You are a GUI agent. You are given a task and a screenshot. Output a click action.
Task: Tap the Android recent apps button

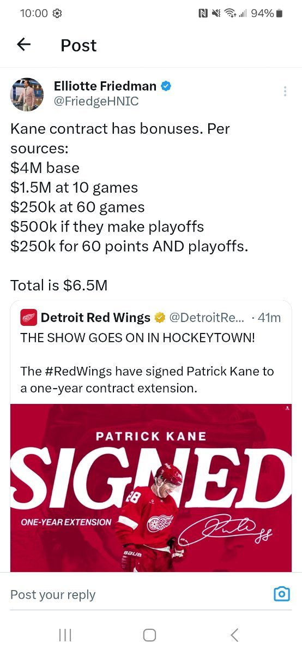[x=65, y=635]
